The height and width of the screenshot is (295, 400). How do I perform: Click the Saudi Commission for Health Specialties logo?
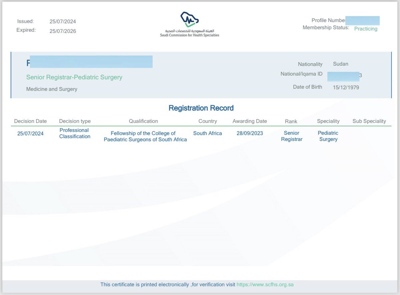point(190,24)
